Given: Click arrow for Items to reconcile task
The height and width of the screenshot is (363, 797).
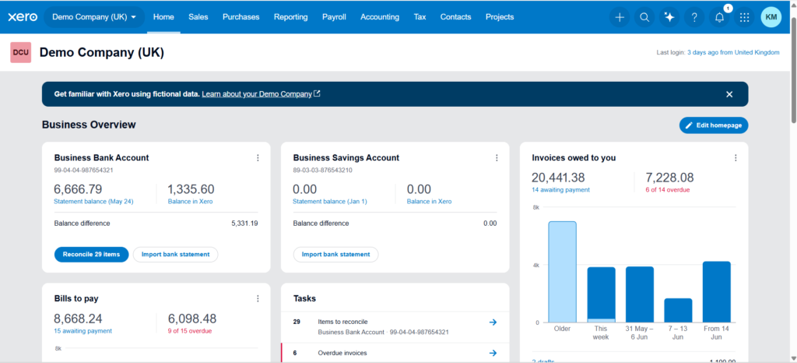Looking at the screenshot, I should (x=493, y=322).
